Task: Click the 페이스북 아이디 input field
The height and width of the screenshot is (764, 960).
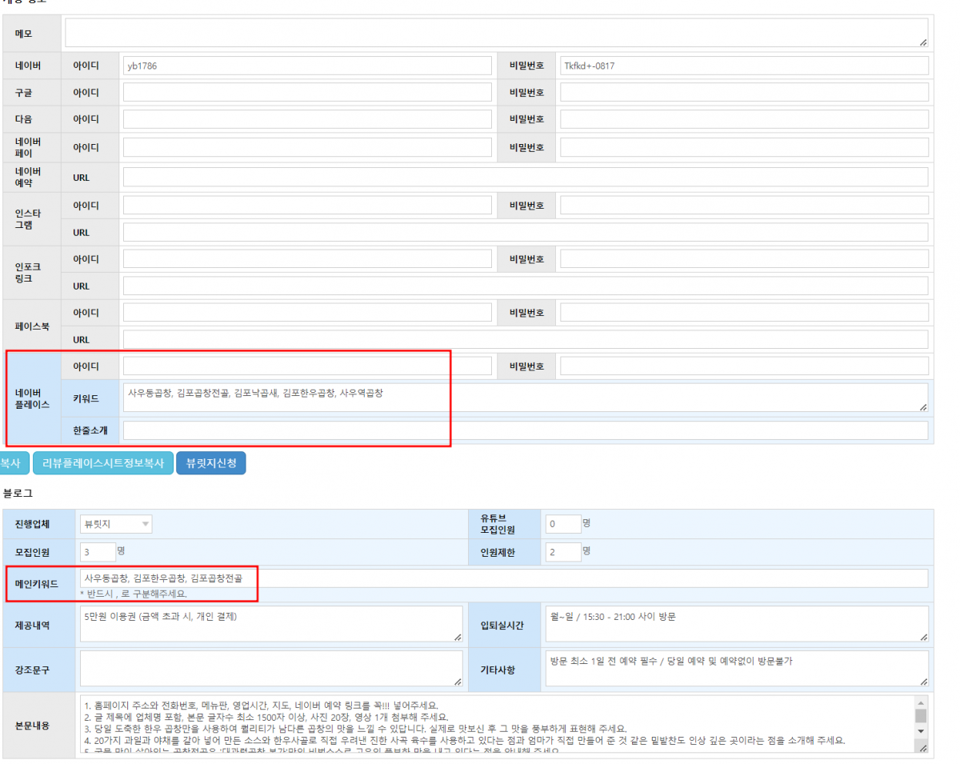Action: pyautogui.click(x=307, y=312)
